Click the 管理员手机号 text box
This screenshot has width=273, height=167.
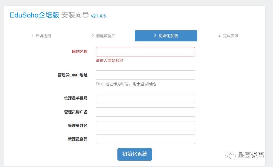click(x=145, y=98)
